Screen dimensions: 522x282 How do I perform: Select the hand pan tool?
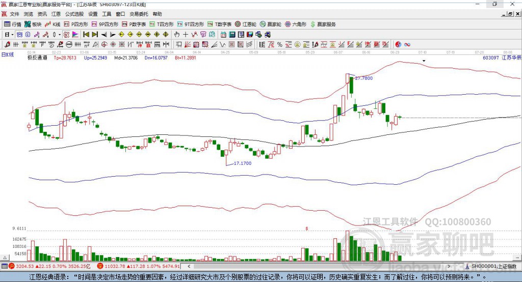[177, 35]
